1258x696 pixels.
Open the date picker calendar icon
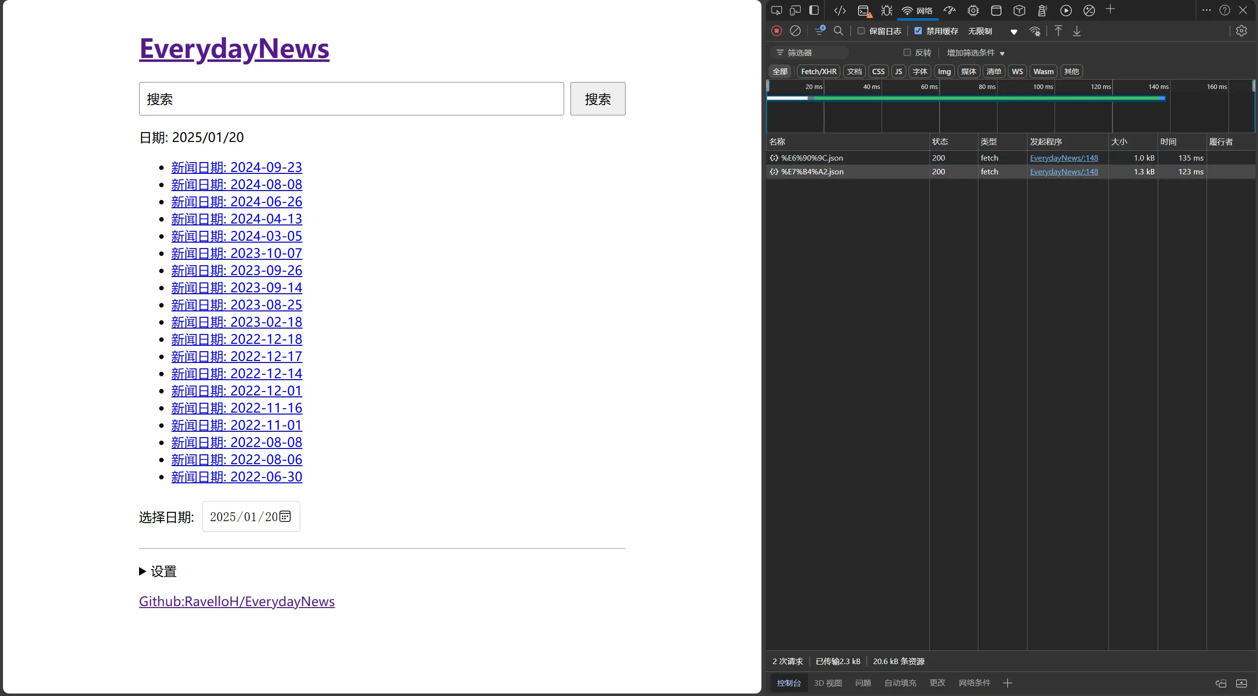[285, 516]
